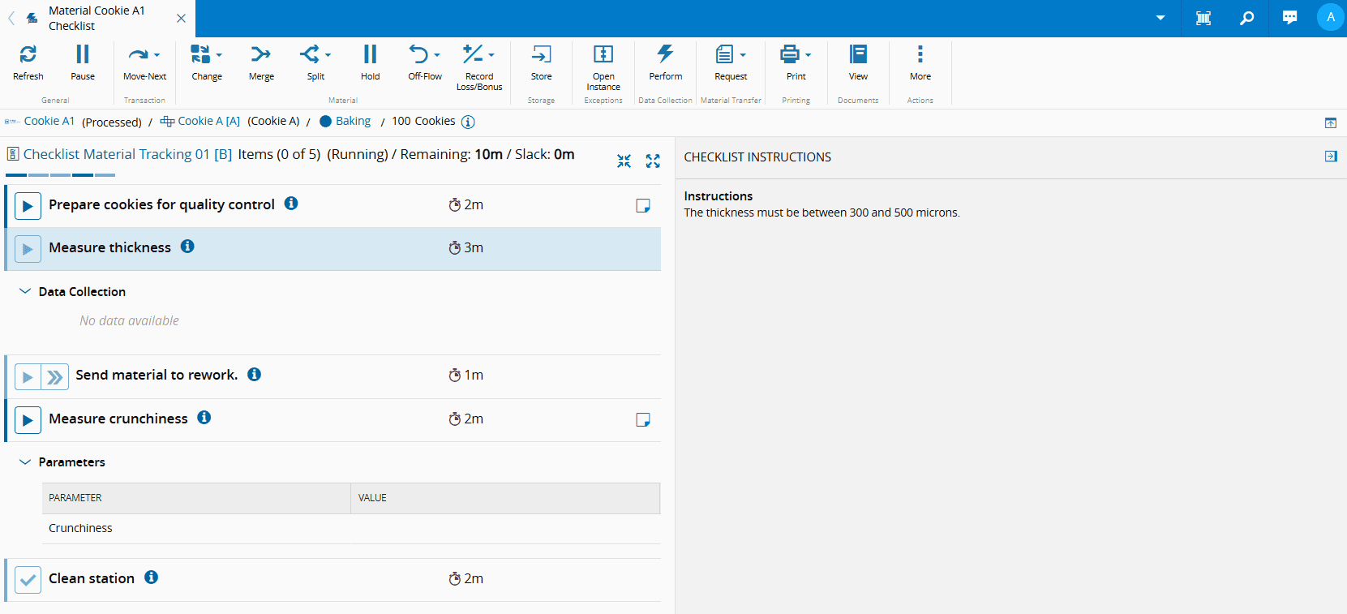Open the Split dropdown arrow

click(328, 55)
